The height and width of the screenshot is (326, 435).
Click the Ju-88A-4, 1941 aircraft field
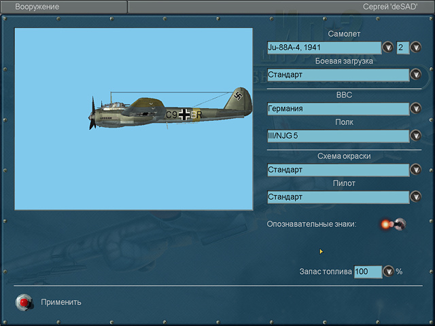324,48
